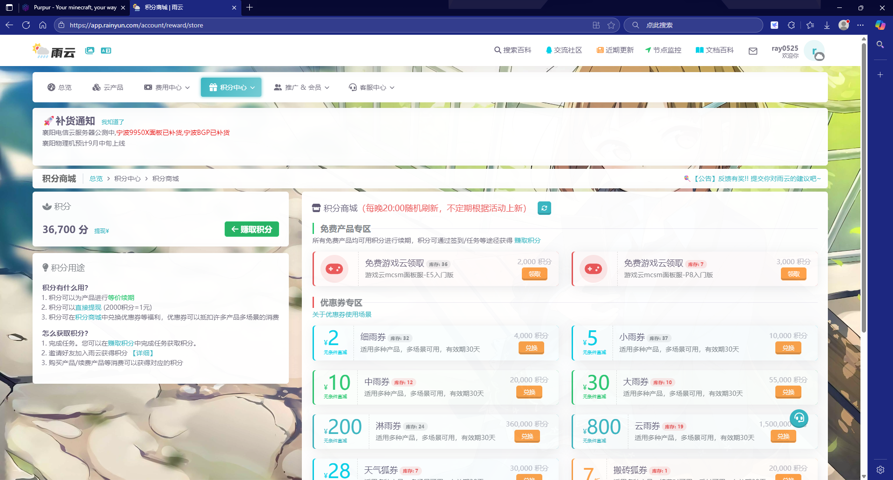
Task: Click the 直接提现 link
Action: (x=88, y=307)
